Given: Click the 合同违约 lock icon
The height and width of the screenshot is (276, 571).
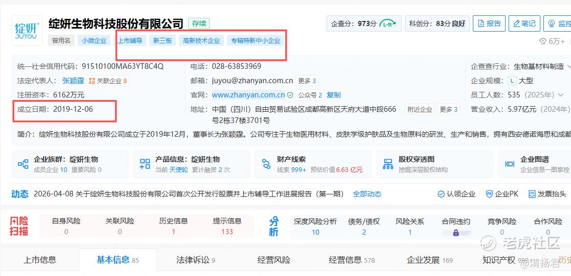Looking at the screenshot, I should (x=455, y=232).
